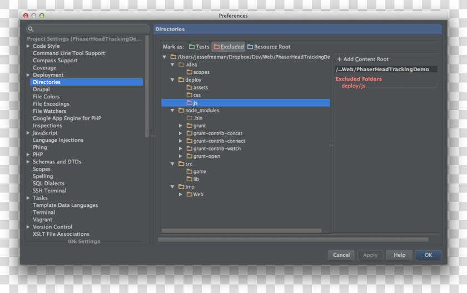Expand the grunt-open folder node
Image resolution: width=467 pixels, height=293 pixels.
(181, 156)
